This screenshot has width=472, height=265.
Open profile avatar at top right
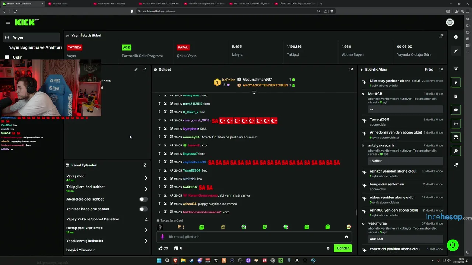450,22
